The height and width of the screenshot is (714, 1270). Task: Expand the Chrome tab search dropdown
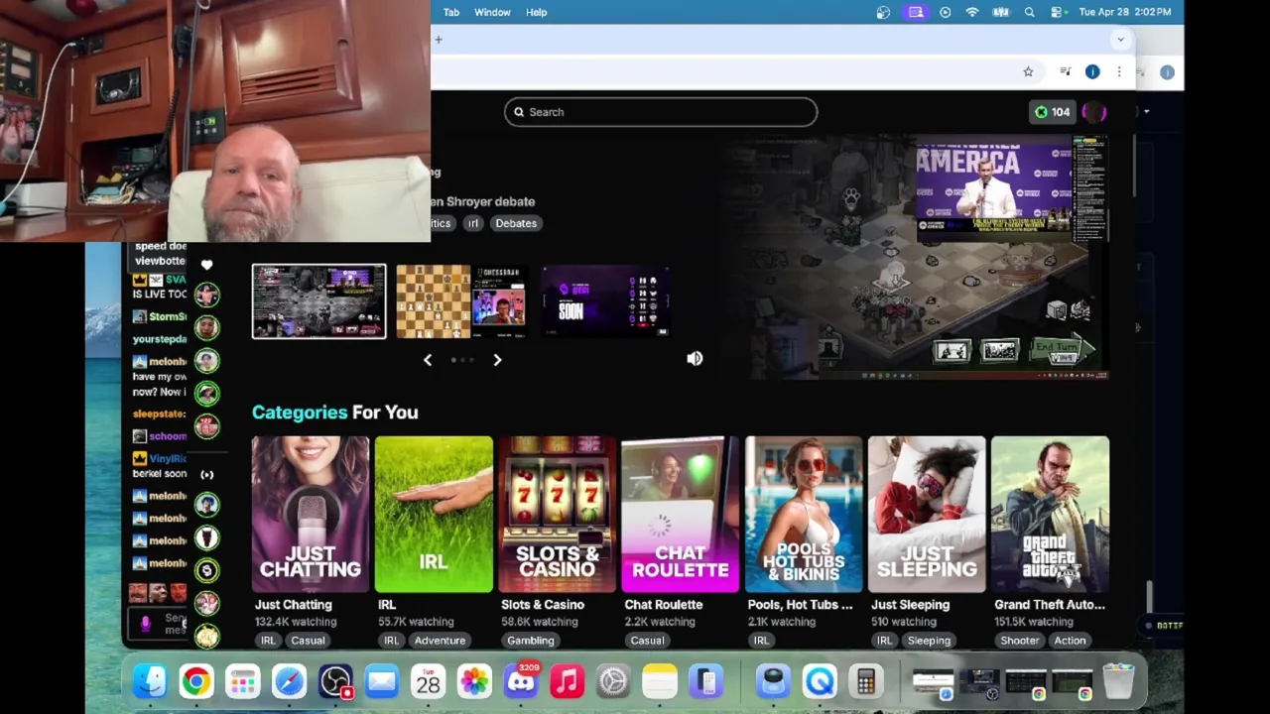tap(1120, 40)
